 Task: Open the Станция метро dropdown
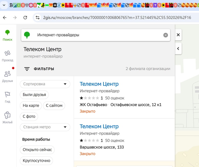[x=45, y=127]
